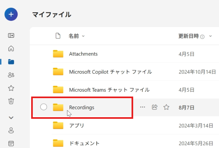Open calendar-style icon at sidebar bottom
Image resolution: width=219 pixels, height=148 pixels.
click(x=11, y=143)
